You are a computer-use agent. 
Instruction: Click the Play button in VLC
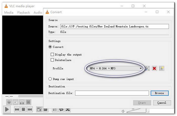[7, 109]
